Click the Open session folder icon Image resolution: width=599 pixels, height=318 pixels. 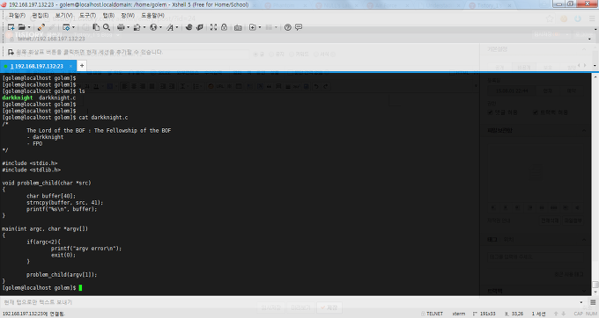click(x=22, y=27)
